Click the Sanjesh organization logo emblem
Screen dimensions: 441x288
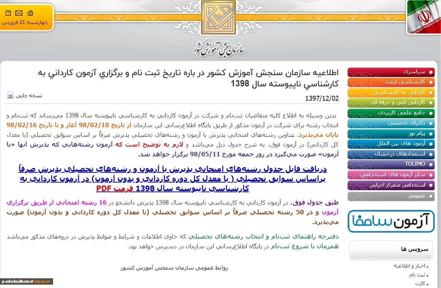219,18
